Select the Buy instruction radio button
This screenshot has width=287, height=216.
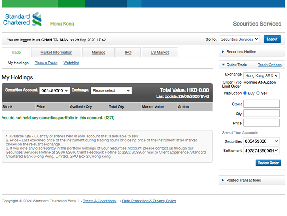(x=245, y=93)
